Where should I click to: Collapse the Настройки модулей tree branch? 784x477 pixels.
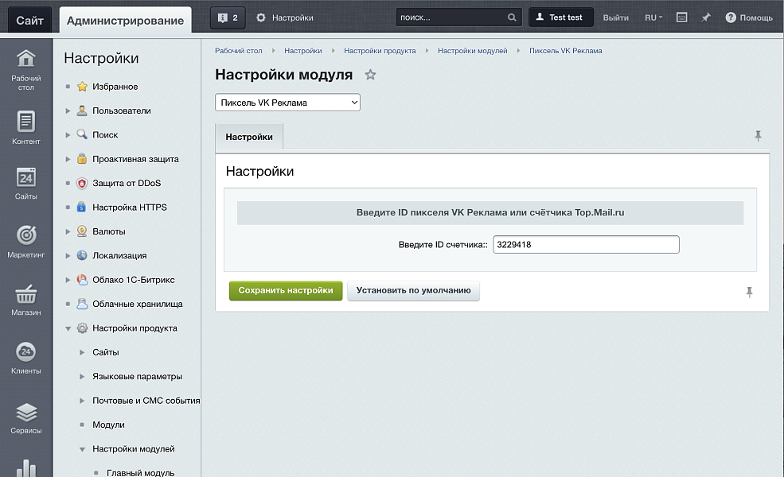click(84, 448)
